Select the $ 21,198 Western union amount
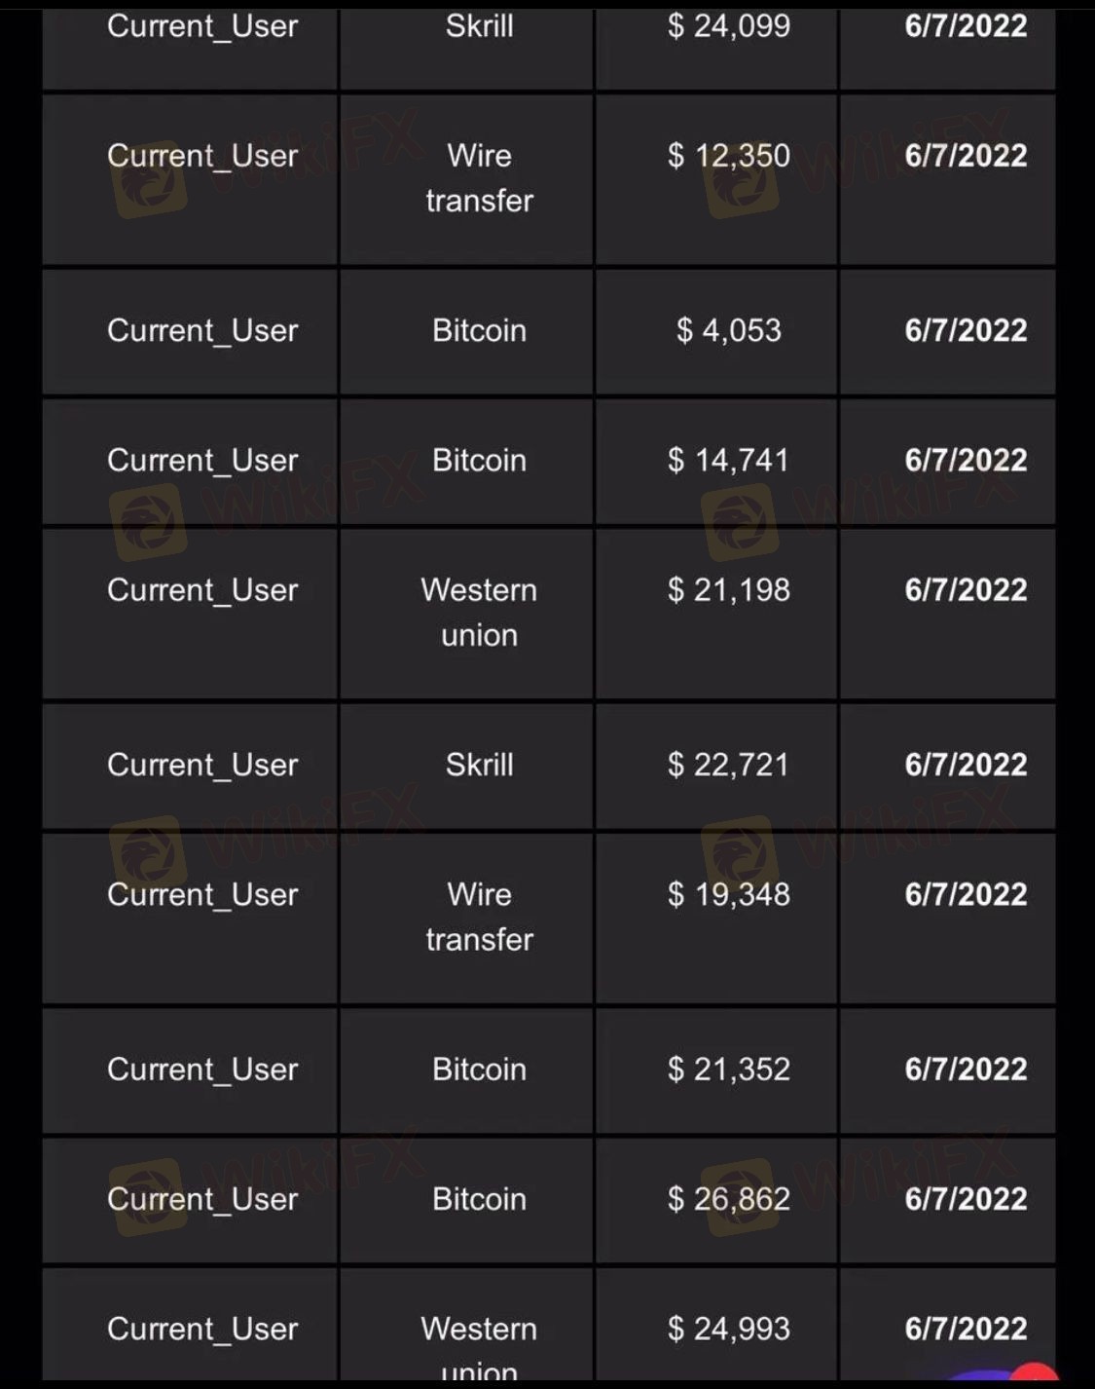 pos(729,590)
